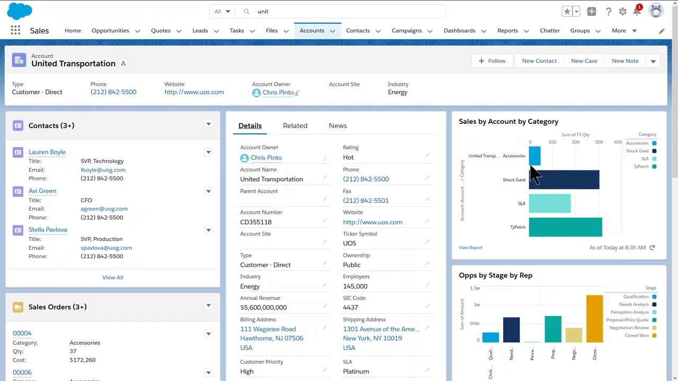Screen dimensions: 678x381
Task: Open the Chatter navigation tab
Action: click(x=550, y=31)
